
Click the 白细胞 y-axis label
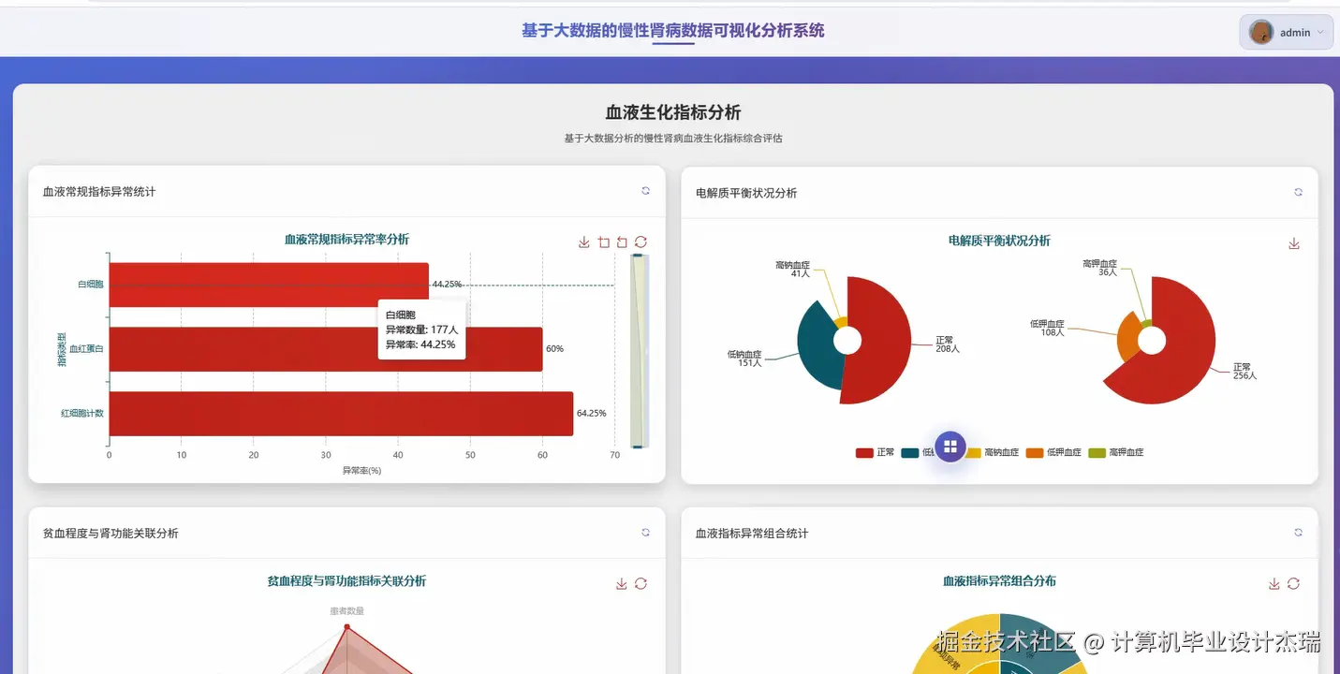click(90, 285)
